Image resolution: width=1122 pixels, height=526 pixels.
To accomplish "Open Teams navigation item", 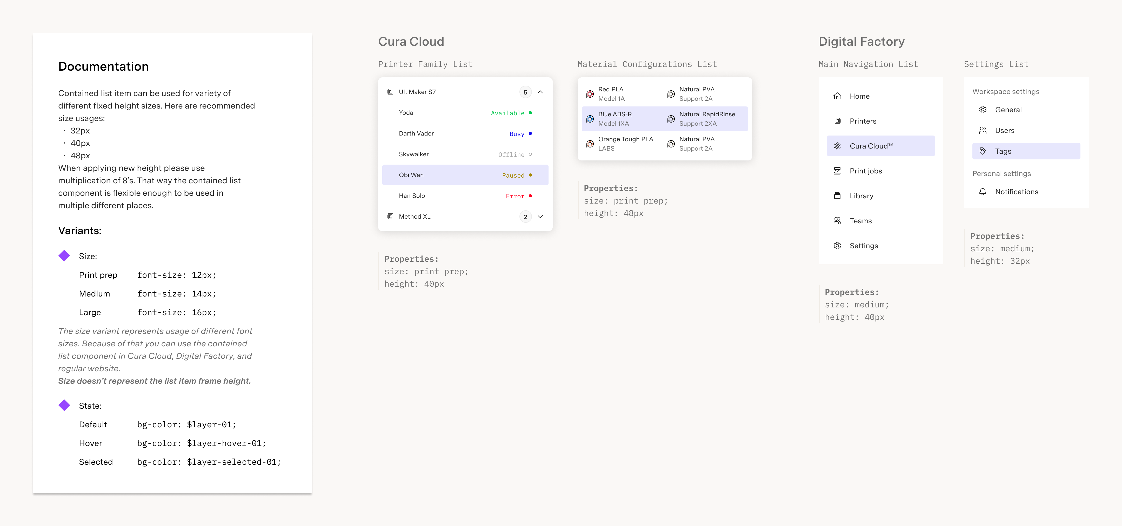I will tap(881, 221).
